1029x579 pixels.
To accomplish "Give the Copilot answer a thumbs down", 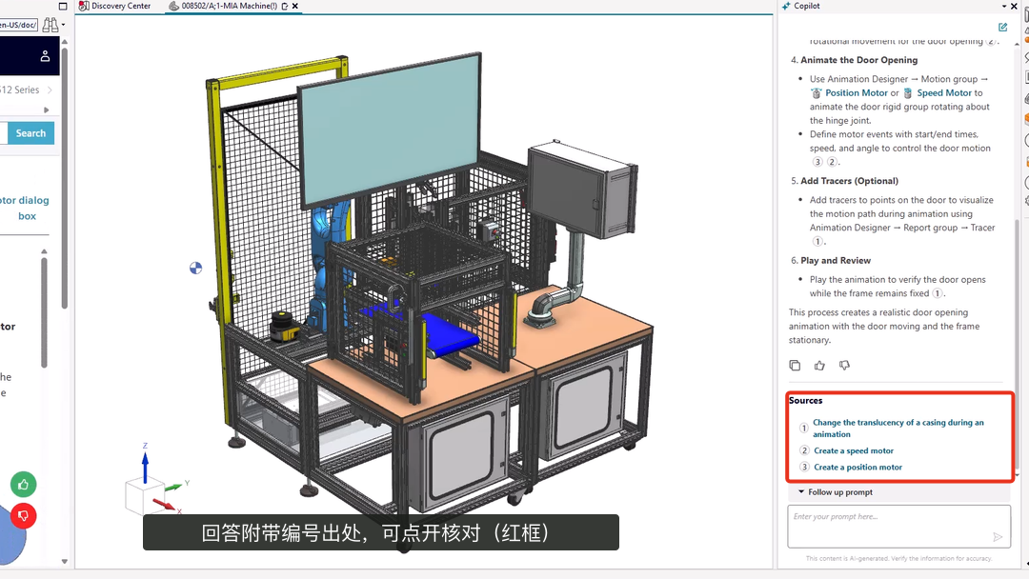I will (844, 366).
